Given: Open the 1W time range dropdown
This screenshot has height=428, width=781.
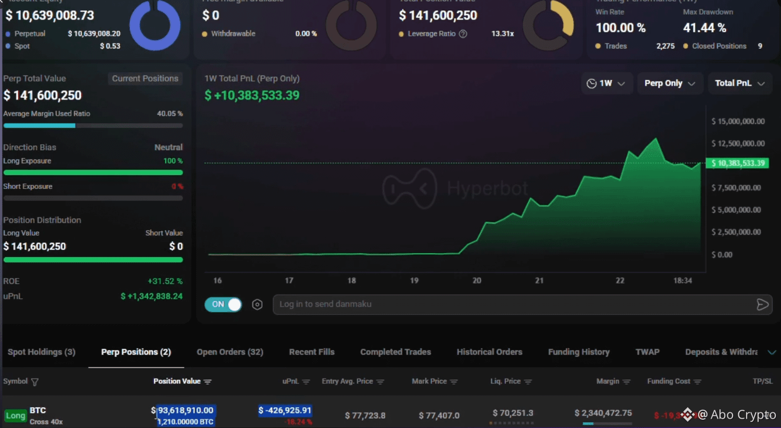Looking at the screenshot, I should coord(606,83).
